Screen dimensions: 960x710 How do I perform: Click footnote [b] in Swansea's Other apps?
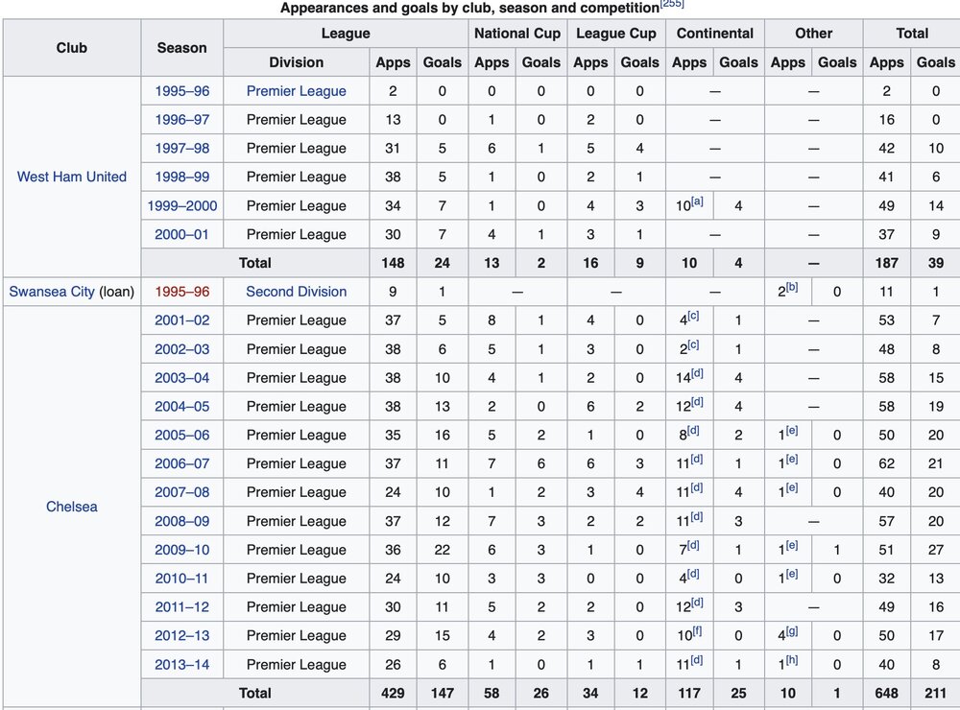click(792, 287)
